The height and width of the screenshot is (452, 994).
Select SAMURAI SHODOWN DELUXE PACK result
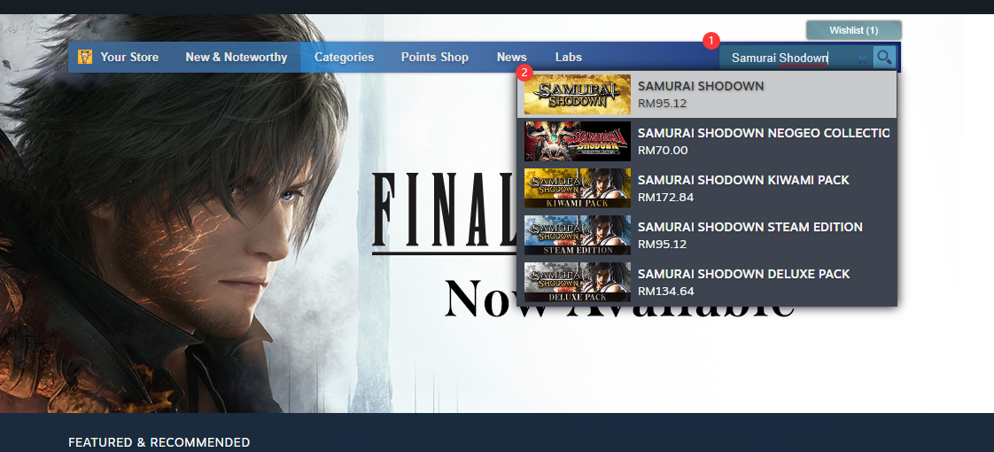[x=707, y=282]
